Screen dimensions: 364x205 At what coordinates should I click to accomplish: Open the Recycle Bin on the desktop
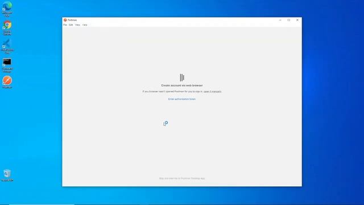7,175
